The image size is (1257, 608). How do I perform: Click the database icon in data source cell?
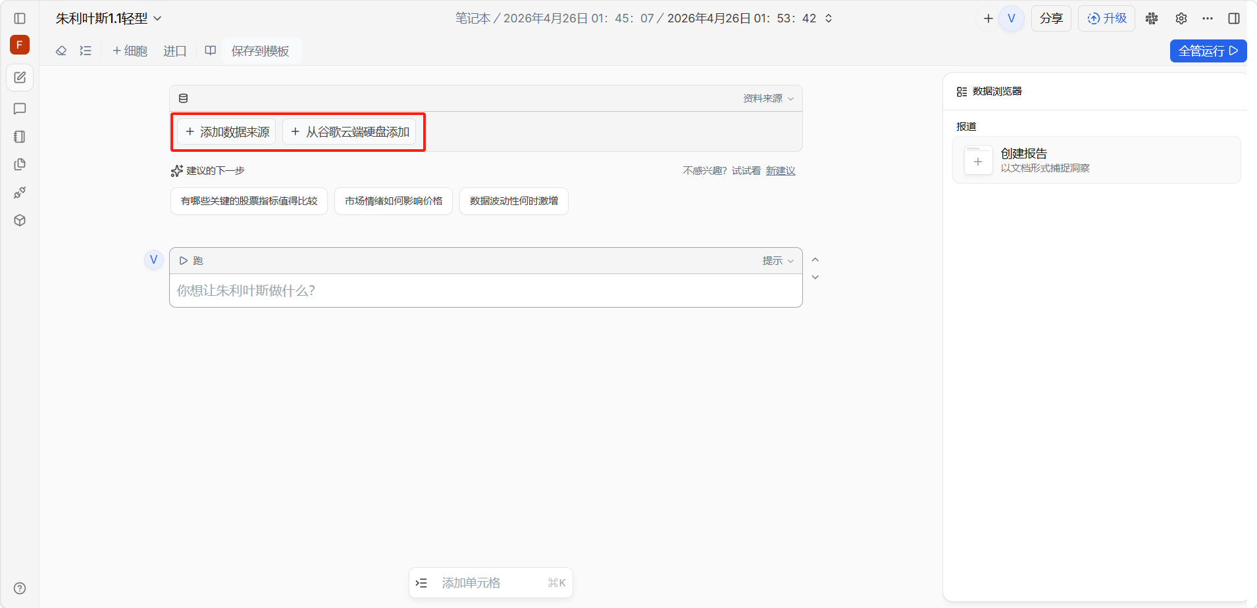point(184,98)
